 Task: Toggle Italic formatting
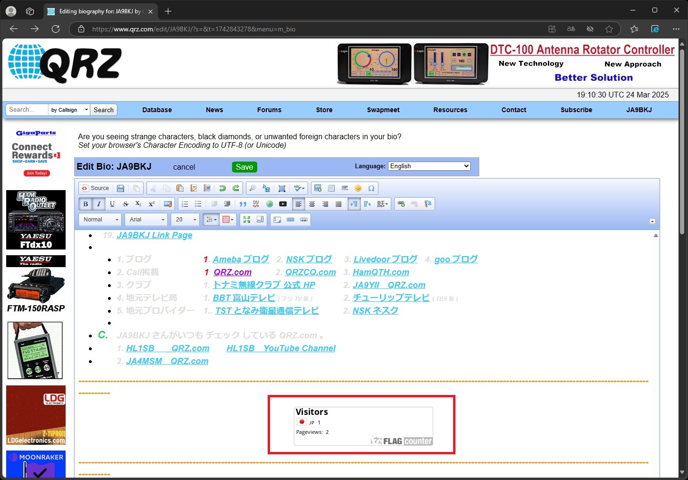99,204
